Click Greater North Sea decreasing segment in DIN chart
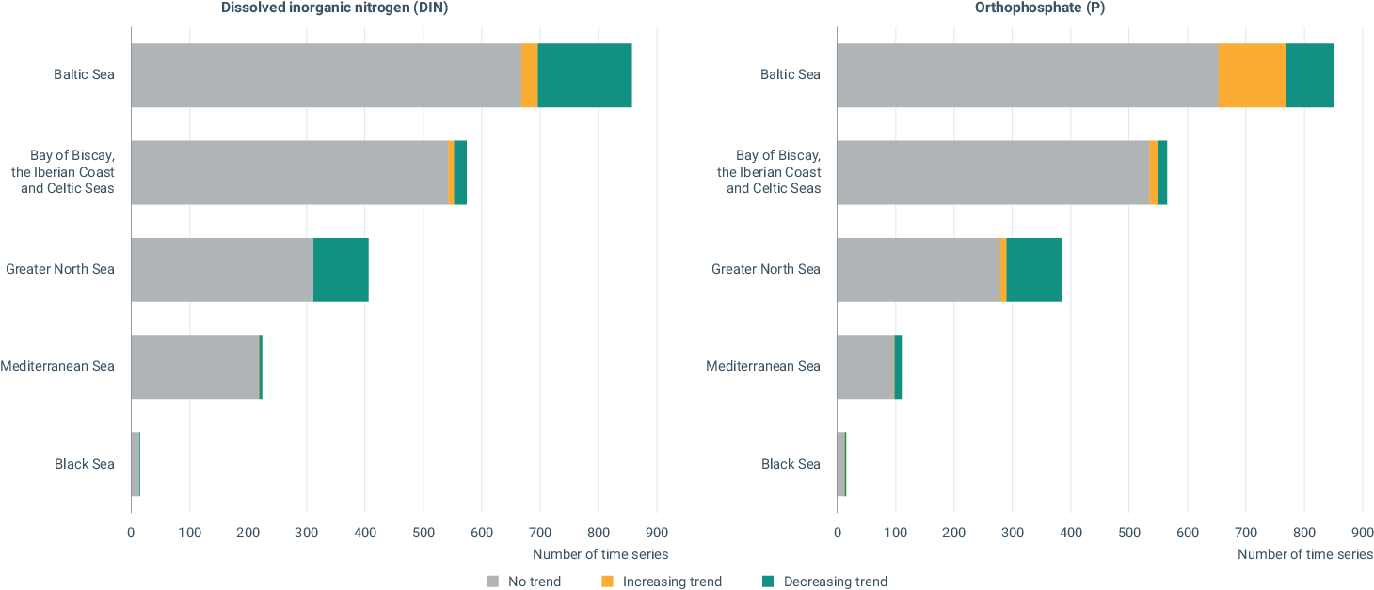Viewport: 1374px width, 590px height. [x=341, y=270]
